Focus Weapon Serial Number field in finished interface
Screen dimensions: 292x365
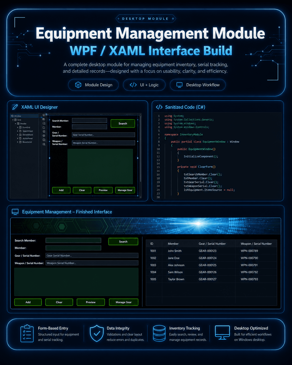[92, 263]
